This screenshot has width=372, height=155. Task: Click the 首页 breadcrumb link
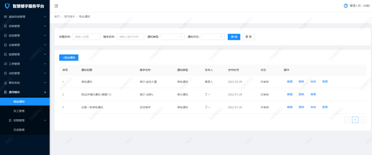point(57,16)
